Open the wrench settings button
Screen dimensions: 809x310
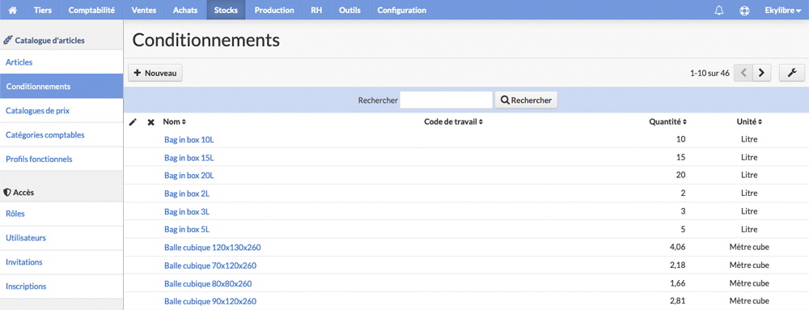click(792, 73)
